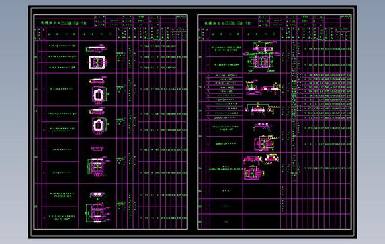The image size is (385, 244).
Task: Pick the white rectangular frame sketch on left sheet
Action: [97, 62]
